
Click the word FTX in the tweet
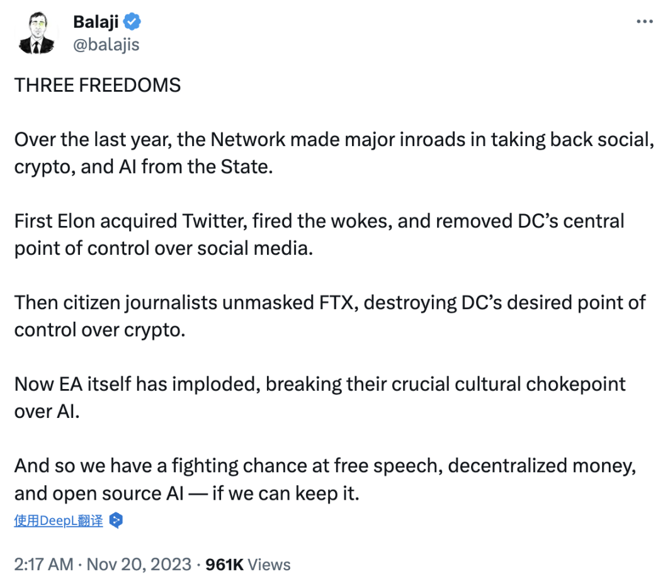coord(336,303)
